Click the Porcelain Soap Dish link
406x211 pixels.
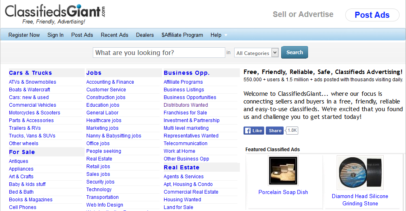point(283,192)
